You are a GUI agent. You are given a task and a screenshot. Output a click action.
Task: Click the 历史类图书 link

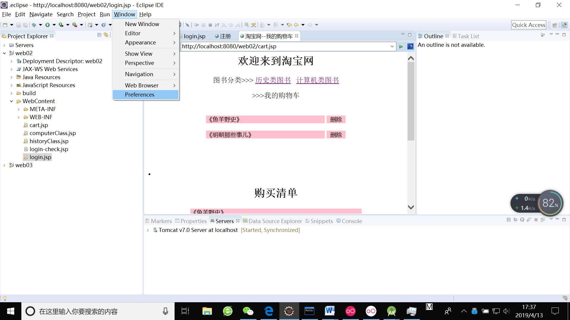273,80
